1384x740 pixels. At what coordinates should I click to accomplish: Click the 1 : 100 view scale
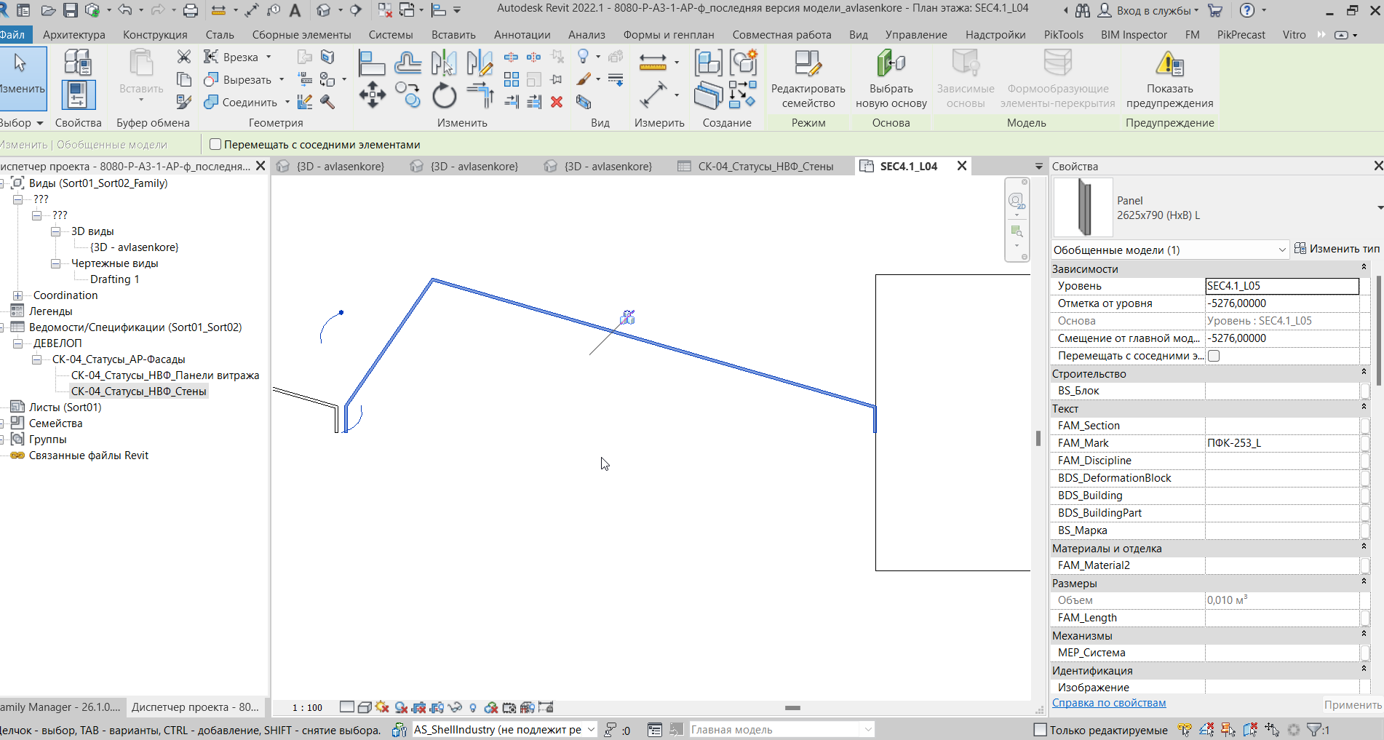click(x=307, y=707)
